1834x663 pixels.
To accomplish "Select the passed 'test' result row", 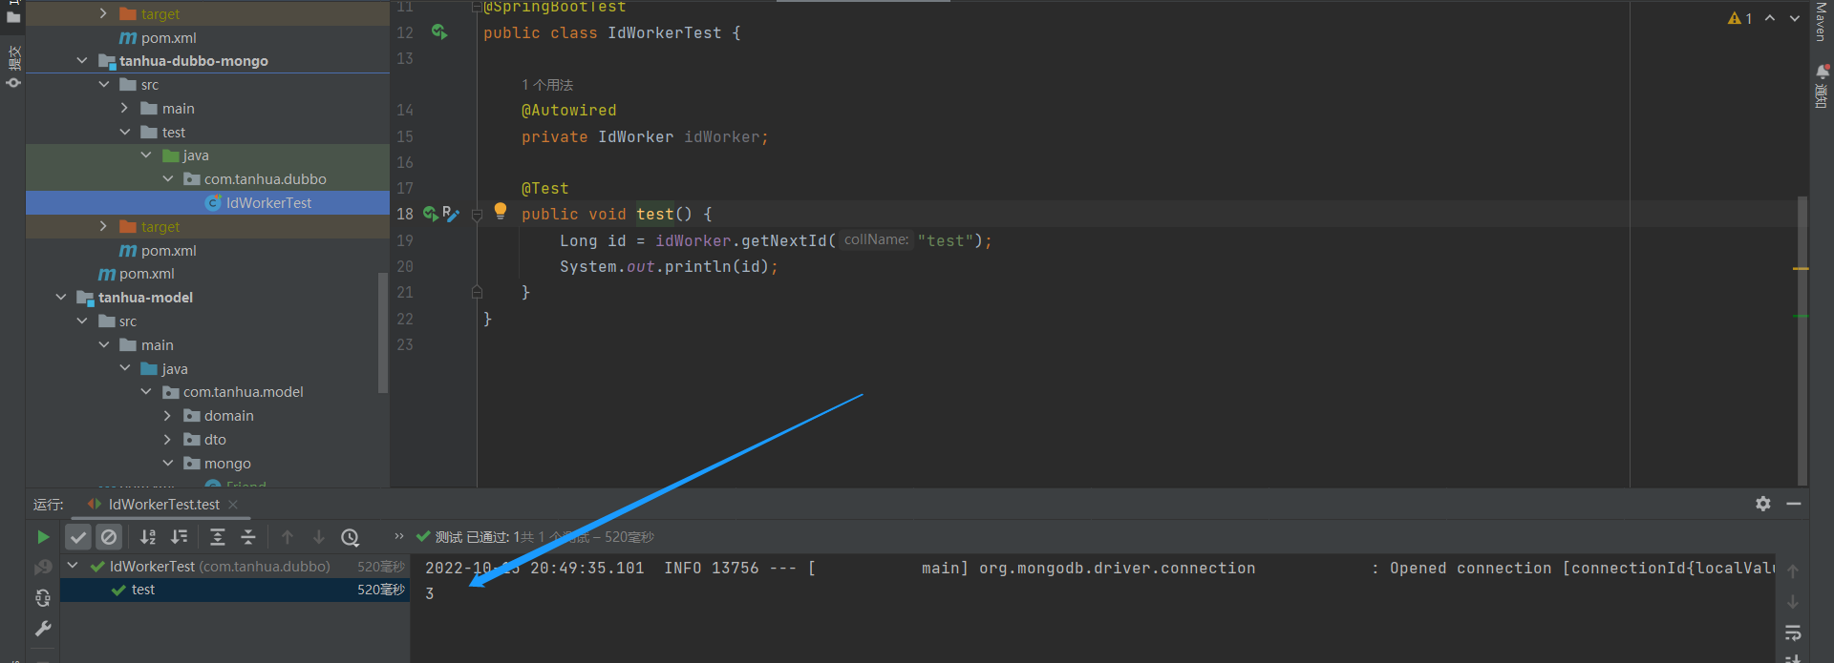I will (x=235, y=590).
